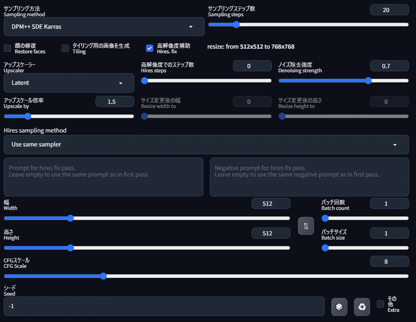Click the Hires sampling method label
Image resolution: width=416 pixels, height=322 pixels.
35,131
